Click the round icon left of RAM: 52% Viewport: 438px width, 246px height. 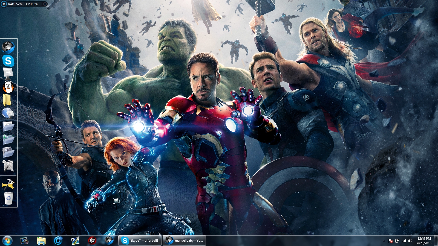(x=4, y=4)
